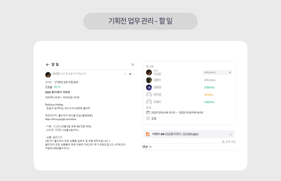Click the purple avatar of the third assignee

149,87
